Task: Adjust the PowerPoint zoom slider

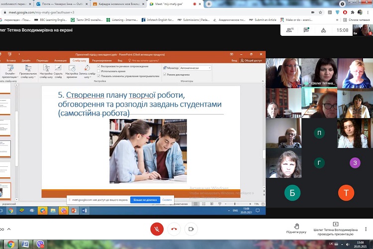Action: 235,204
